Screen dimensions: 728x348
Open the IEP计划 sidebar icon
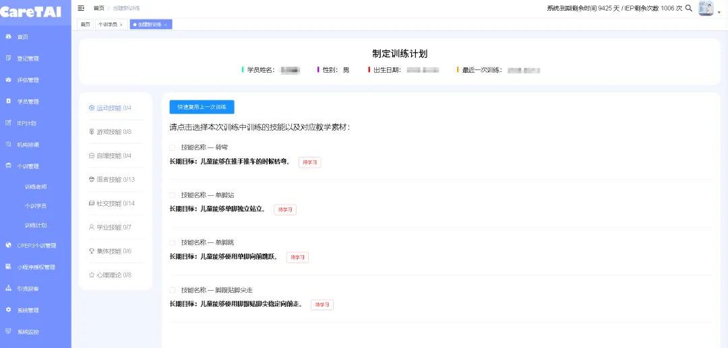8,123
